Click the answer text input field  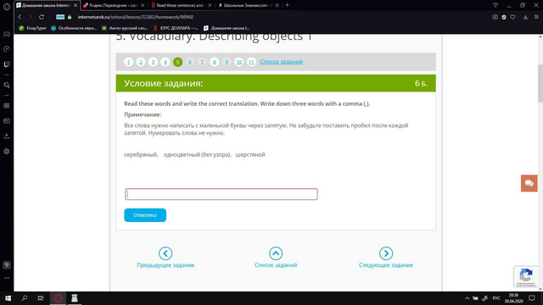[x=221, y=194]
